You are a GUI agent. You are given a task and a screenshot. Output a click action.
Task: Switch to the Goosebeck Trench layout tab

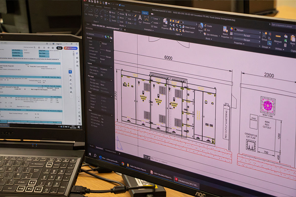click(111, 151)
